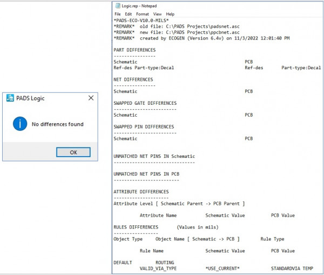
Task: Click the "No differences found" message text
Action: coord(57,124)
